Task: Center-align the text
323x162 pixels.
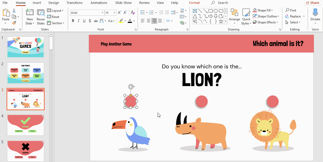Action: pyautogui.click(x=149, y=21)
